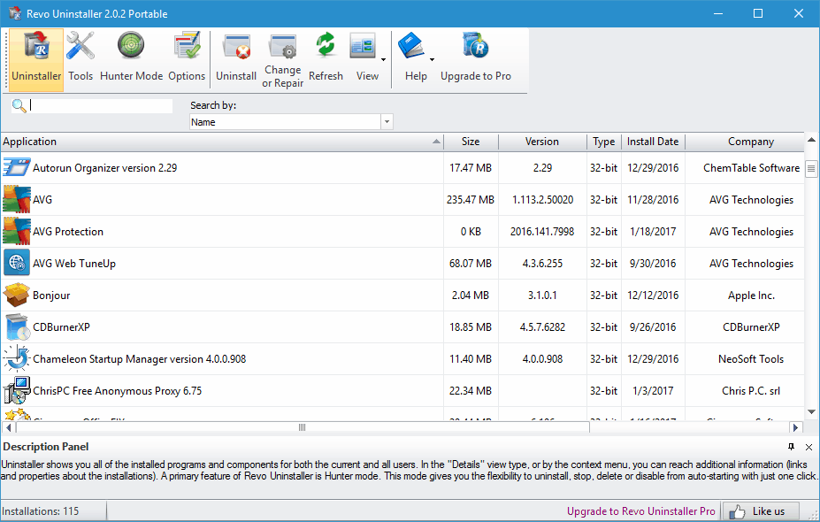Click the Installations: 115 status text
The height and width of the screenshot is (522, 820).
pyautogui.click(x=41, y=511)
